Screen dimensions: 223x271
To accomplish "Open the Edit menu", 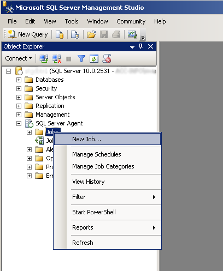I will 30,21.
